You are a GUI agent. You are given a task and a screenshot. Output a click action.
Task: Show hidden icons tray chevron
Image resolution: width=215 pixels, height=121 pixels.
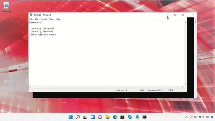click(x=186, y=117)
